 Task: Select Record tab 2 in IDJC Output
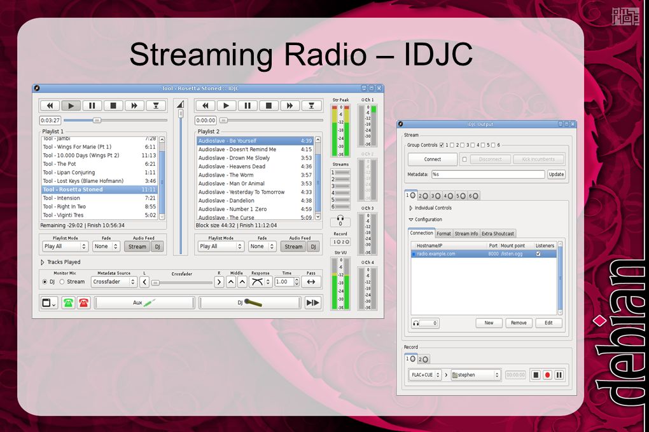423,360
